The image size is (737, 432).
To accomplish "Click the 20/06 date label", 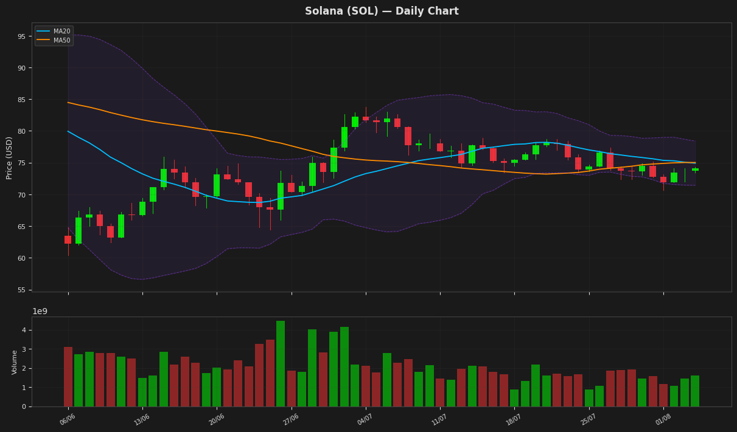I will click(x=216, y=419).
